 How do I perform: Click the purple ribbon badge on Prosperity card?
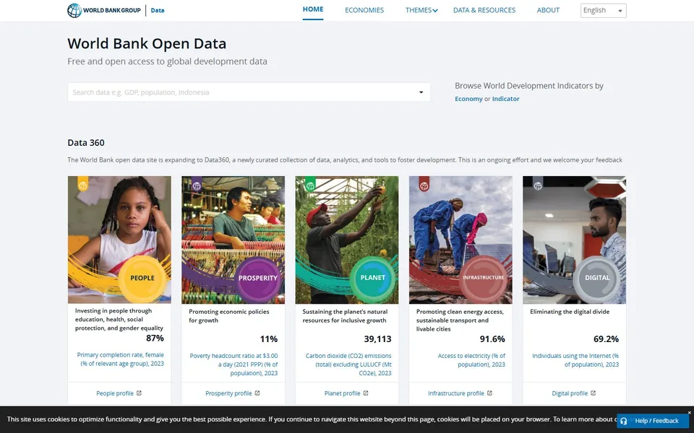tap(197, 184)
